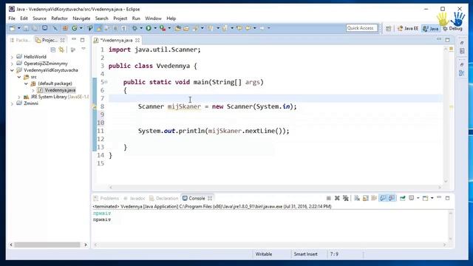
Task: Expand the JRE System Library node
Action: point(19,97)
